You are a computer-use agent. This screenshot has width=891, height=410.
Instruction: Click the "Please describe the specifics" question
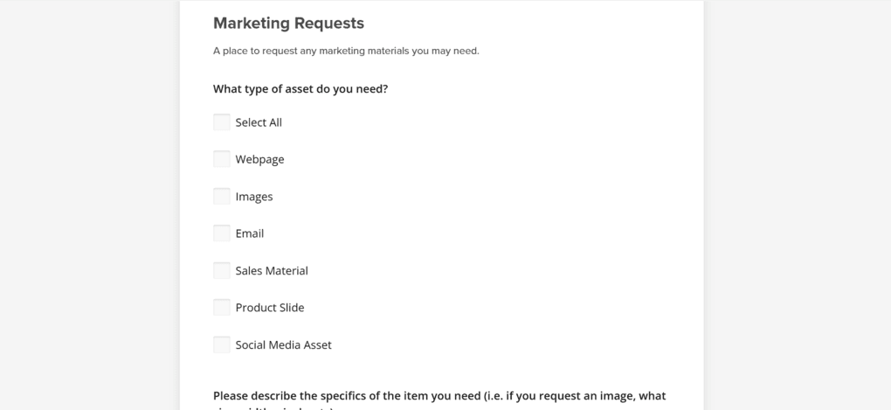coord(439,396)
